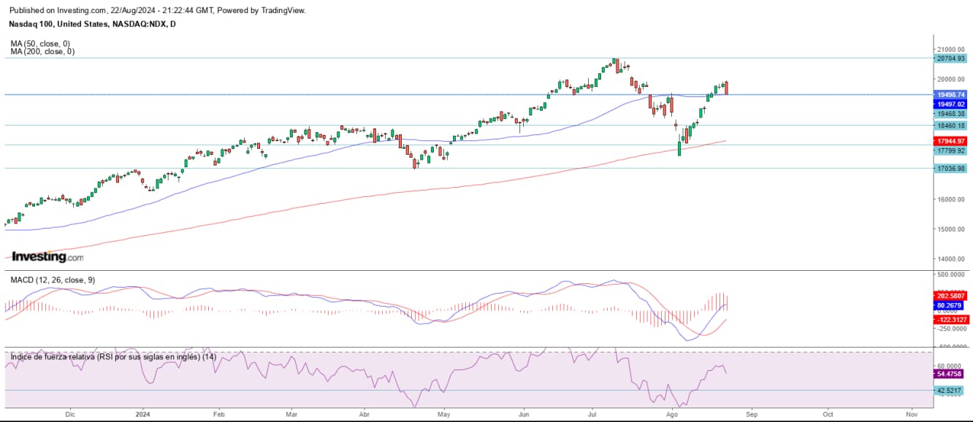Click the red -122.3127 signal value tag

click(950, 320)
